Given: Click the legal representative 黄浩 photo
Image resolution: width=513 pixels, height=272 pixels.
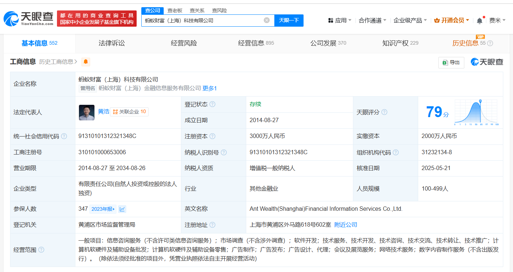Looking at the screenshot, I should (87, 112).
